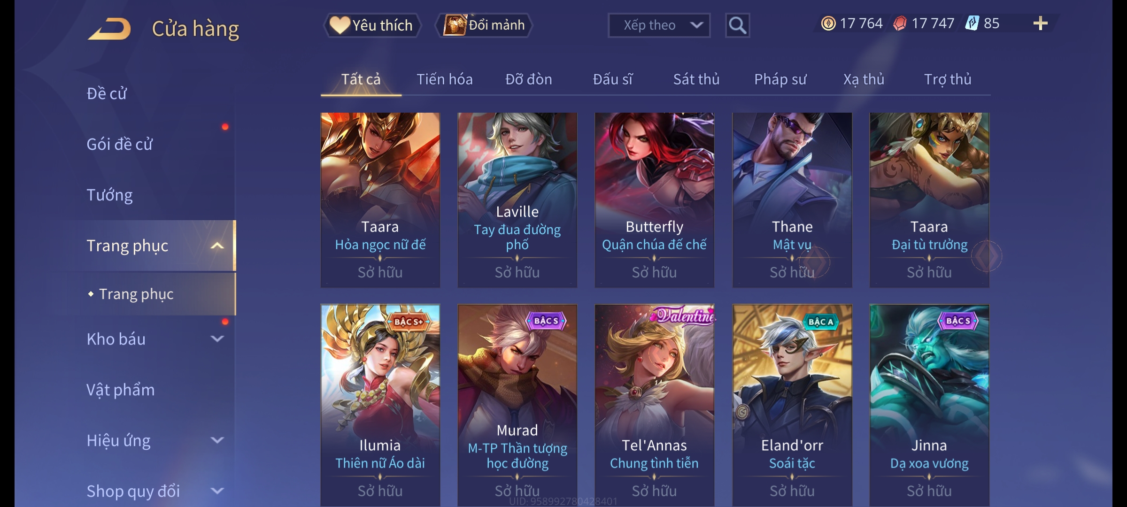Switch to the Tiến hóa tab
This screenshot has height=507, width=1127.
pyautogui.click(x=444, y=79)
